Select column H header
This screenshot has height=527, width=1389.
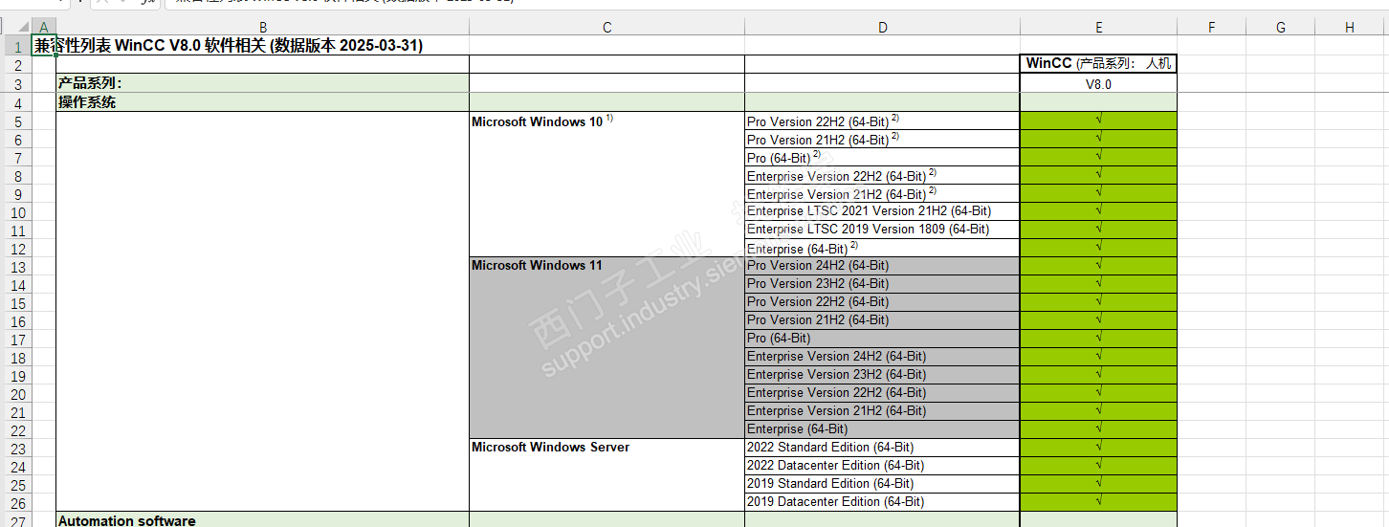click(1349, 27)
